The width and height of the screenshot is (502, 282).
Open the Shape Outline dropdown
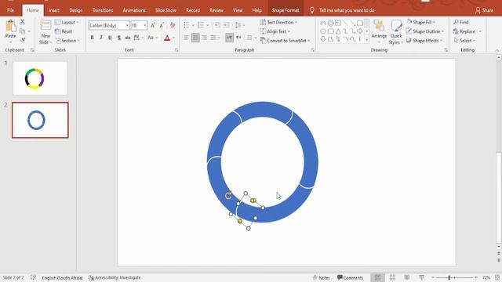point(425,31)
